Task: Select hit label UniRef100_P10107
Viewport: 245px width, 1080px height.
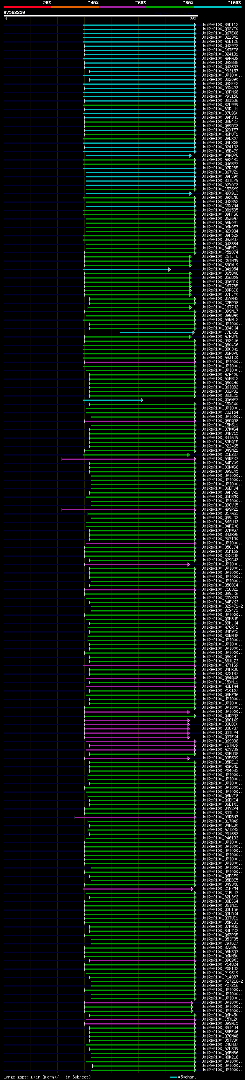Action: point(220,690)
